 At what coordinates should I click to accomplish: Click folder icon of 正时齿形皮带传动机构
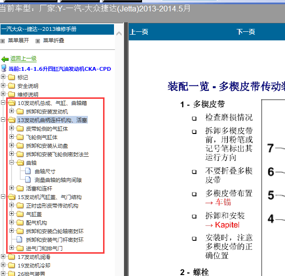click(20, 205)
